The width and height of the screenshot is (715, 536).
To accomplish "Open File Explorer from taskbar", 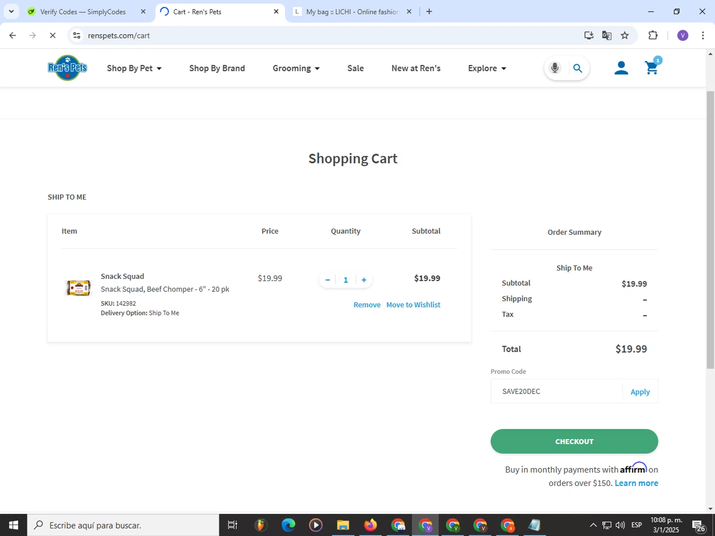I will tap(343, 525).
